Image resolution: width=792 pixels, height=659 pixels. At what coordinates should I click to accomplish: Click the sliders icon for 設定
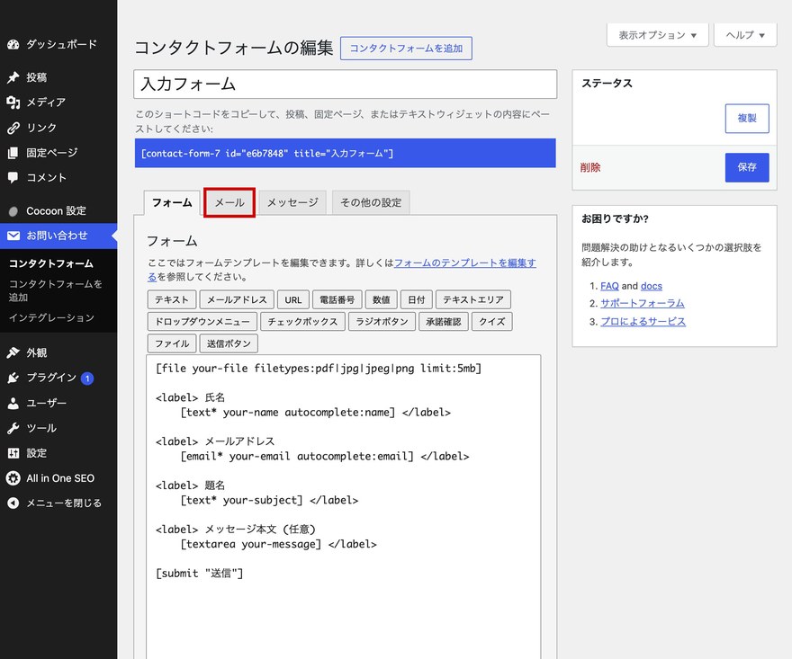(13, 453)
